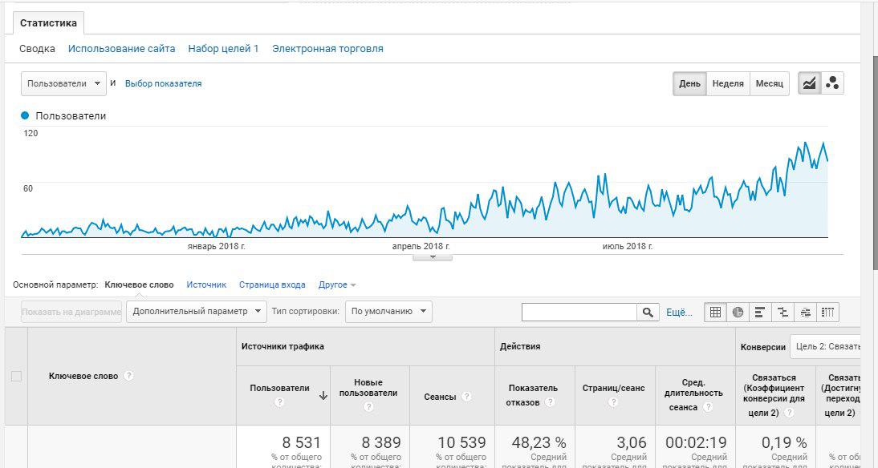Image resolution: width=878 pixels, height=468 pixels.
Task: Open help for Ключевое слово column
Action: click(128, 376)
